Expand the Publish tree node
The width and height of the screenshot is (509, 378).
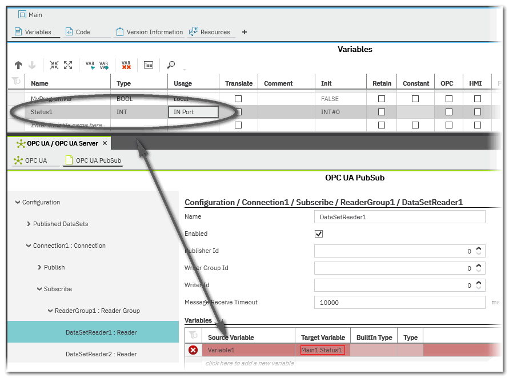pos(40,267)
